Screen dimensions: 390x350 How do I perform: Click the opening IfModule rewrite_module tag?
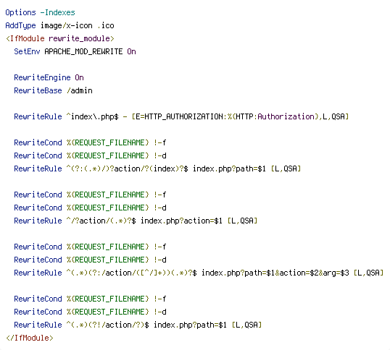(60, 38)
